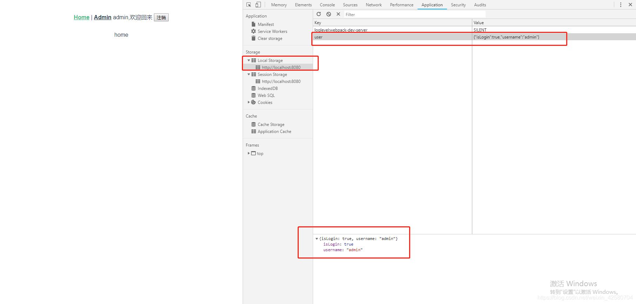Switch to the Audits tab

pyautogui.click(x=480, y=5)
